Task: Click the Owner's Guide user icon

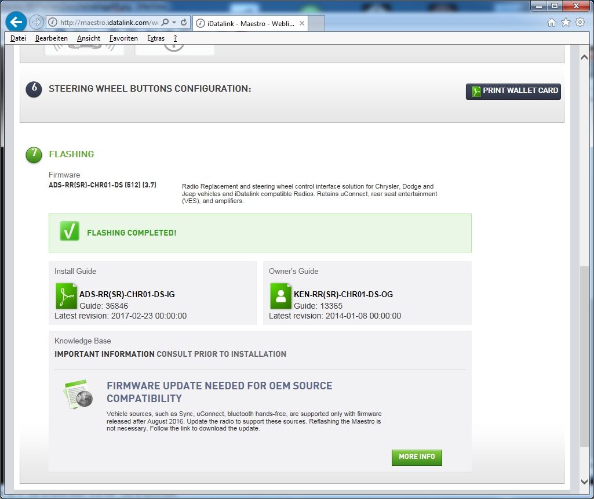Action: pyautogui.click(x=280, y=296)
